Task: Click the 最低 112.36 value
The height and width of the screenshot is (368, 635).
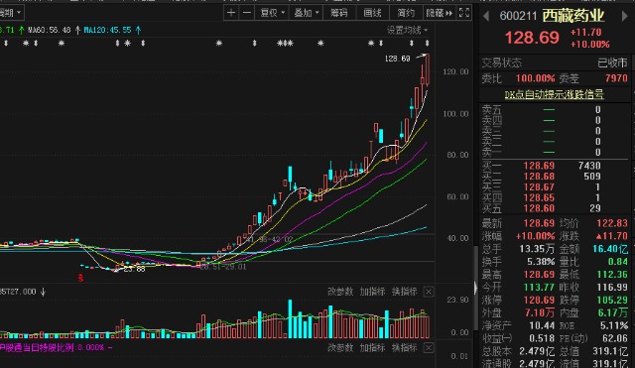Action: tap(612, 275)
